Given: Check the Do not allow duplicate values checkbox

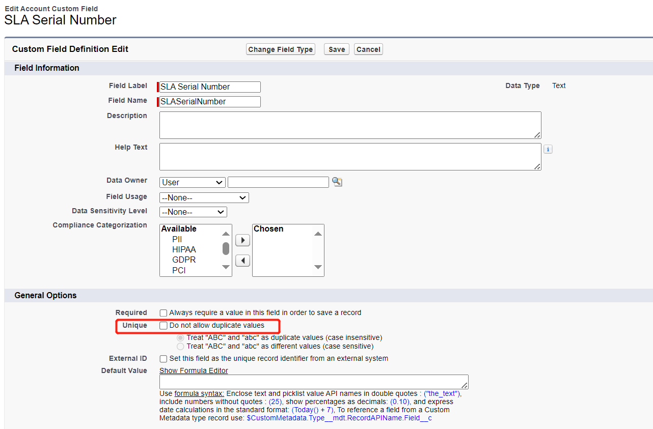Looking at the screenshot, I should tap(164, 326).
